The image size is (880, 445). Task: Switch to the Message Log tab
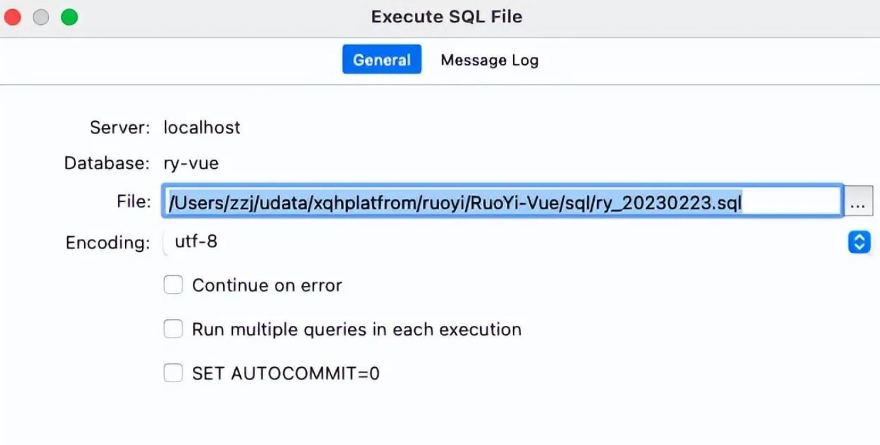(489, 60)
